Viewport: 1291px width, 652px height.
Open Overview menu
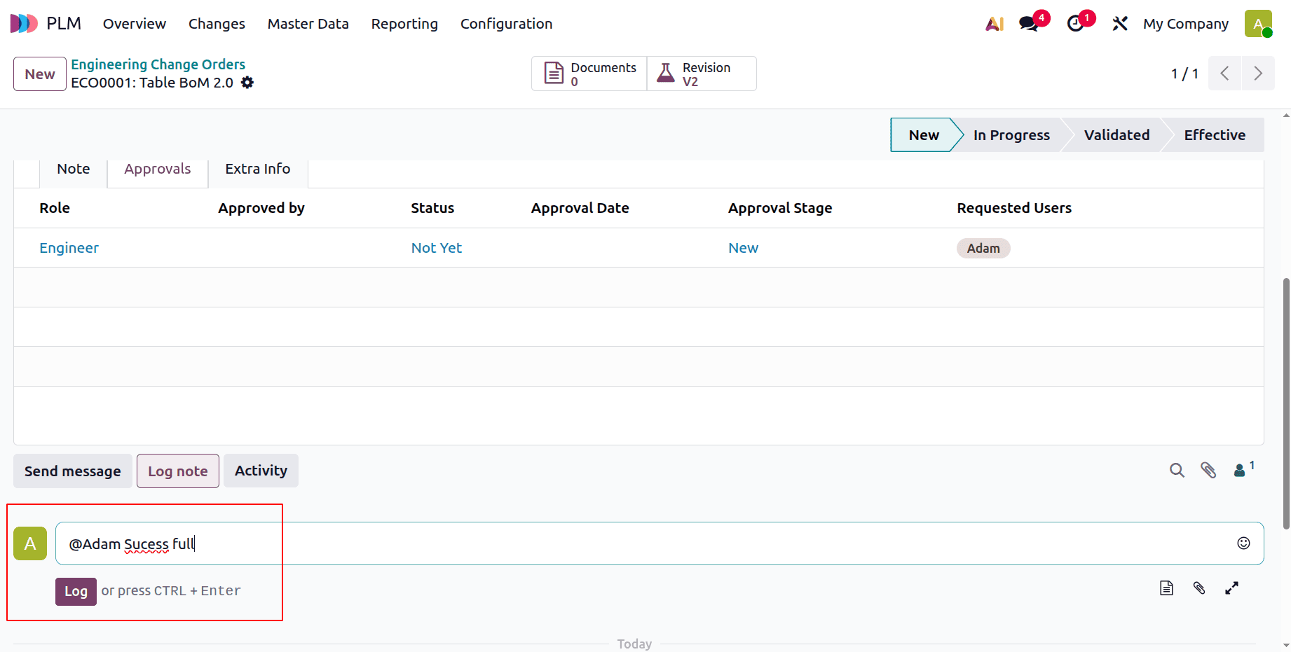tap(135, 24)
